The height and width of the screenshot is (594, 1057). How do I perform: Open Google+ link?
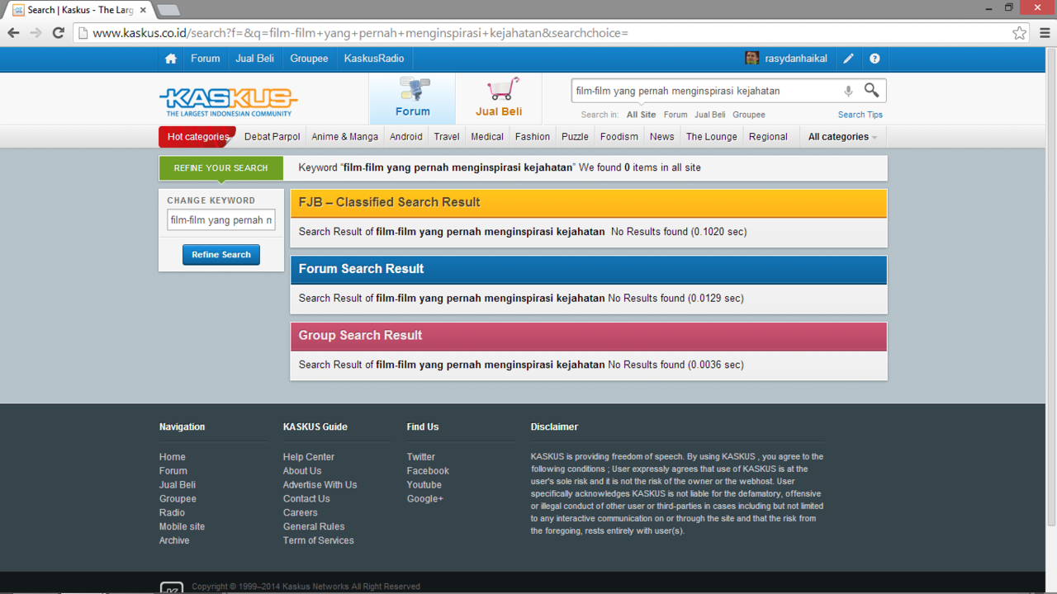(425, 499)
